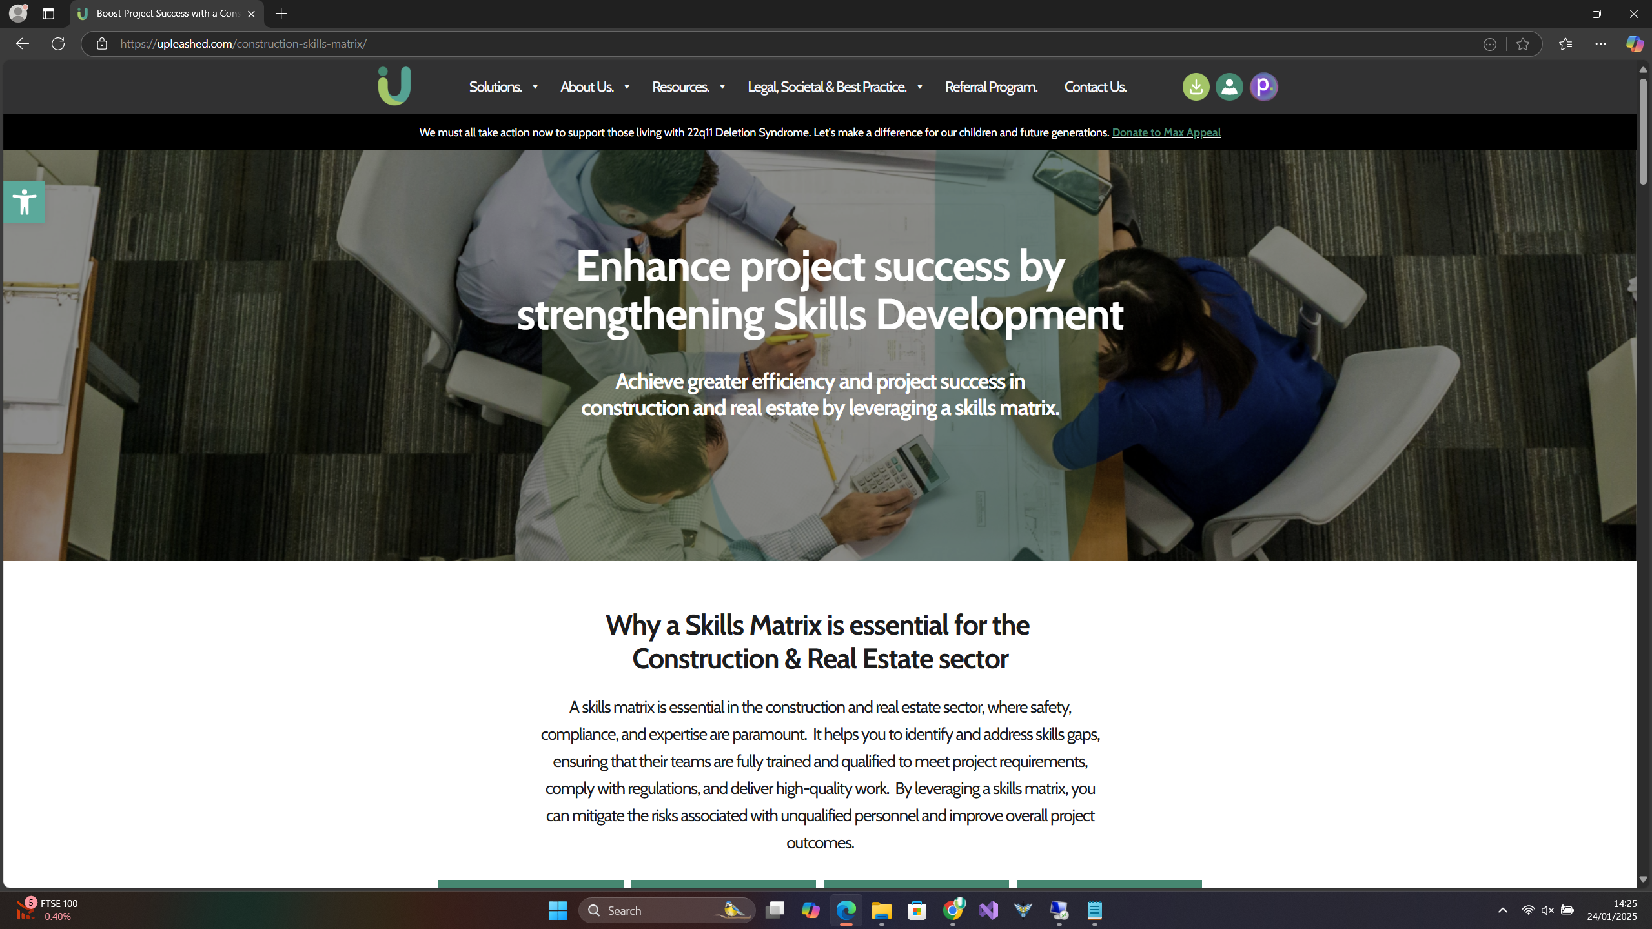Viewport: 1652px width, 929px height.
Task: Click the Referral Program link
Action: [990, 86]
